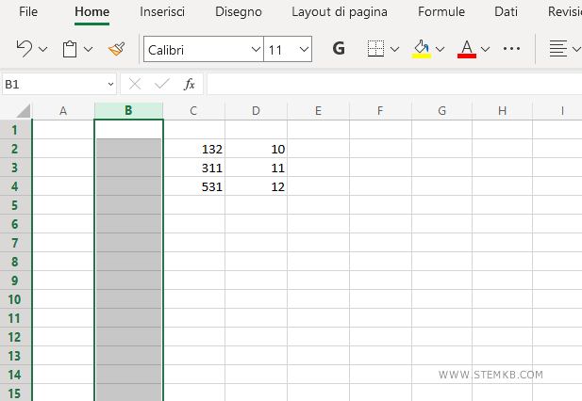Image resolution: width=582 pixels, height=401 pixels.
Task: Select cell containing 531
Action: tap(193, 186)
